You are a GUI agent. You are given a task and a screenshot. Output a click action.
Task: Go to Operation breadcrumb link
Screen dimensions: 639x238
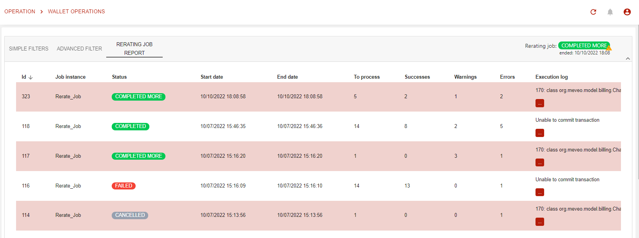20,11
